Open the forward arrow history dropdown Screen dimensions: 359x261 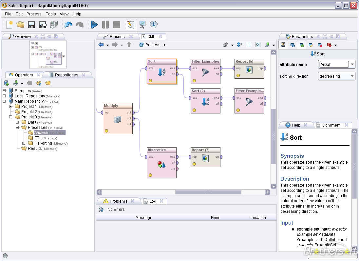point(122,45)
